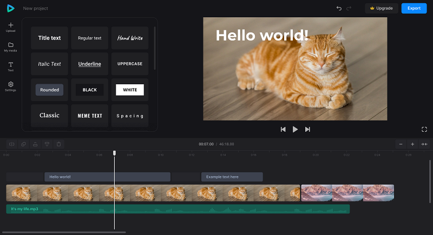Screen dimensions: 433x235
Task: Add Underline text preset
Action: pos(89,64)
